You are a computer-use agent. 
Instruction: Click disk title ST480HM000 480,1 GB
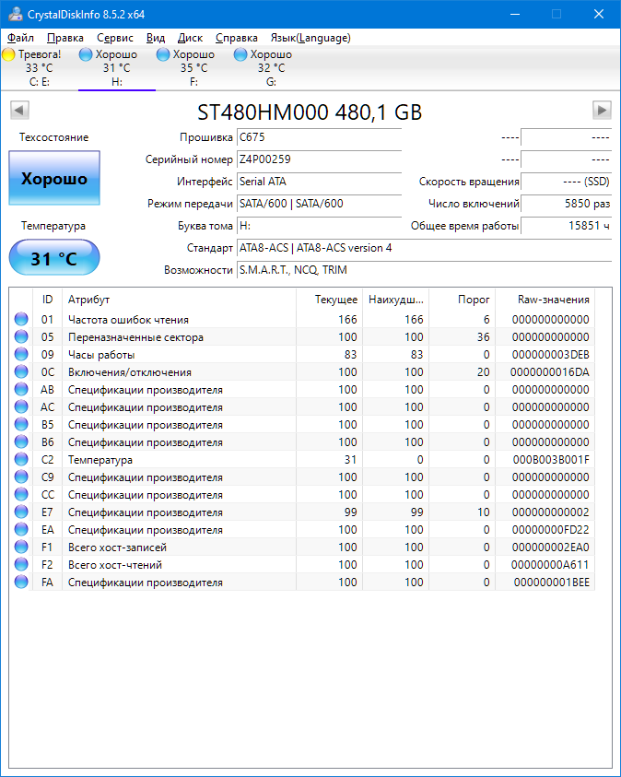coord(310,112)
